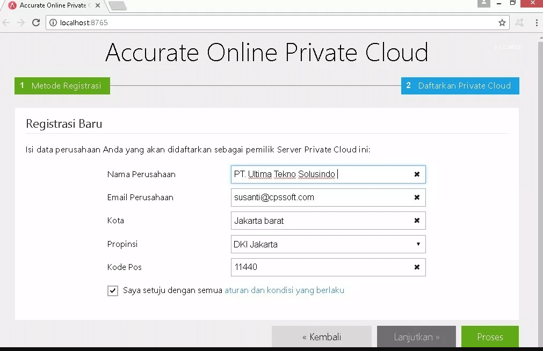The width and height of the screenshot is (543, 351).
Task: Clear the Kode Pos field with the x icon
Action: (417, 267)
